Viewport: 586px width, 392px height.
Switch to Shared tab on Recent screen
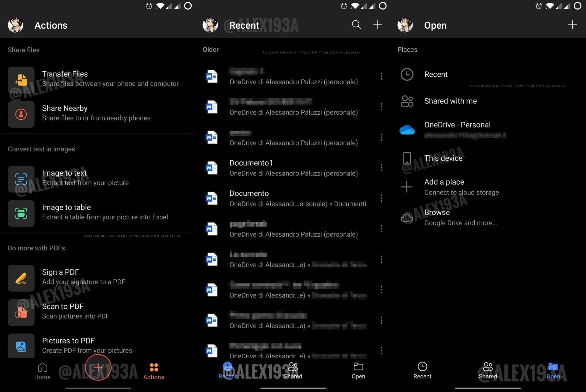tap(293, 370)
